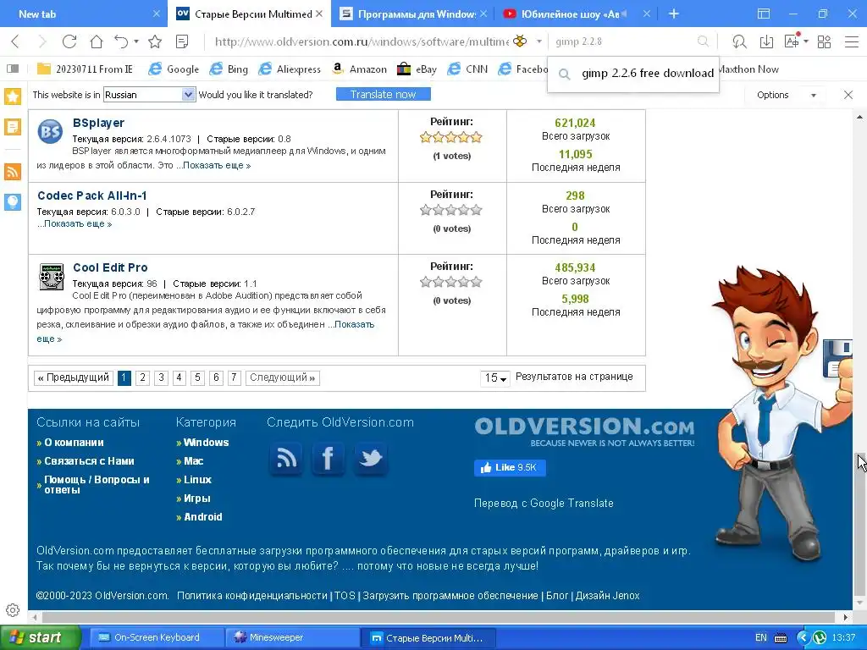Select the gimp 2.2.6 free download suggestion

click(634, 74)
